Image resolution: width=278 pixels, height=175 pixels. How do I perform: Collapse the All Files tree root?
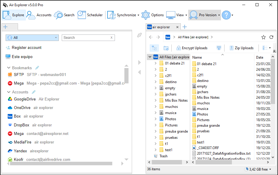pos(150,57)
